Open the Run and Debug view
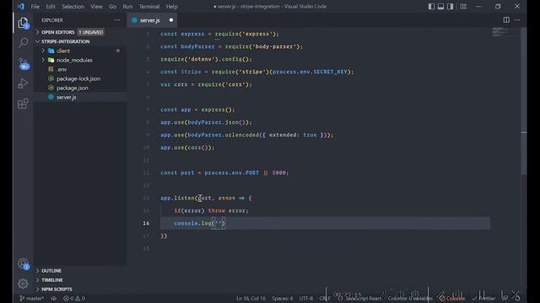540x303 pixels. (x=23, y=83)
